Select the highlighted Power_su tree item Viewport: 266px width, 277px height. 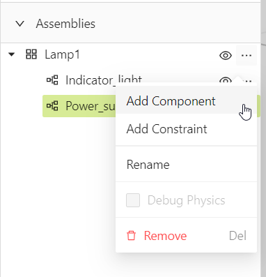(x=79, y=106)
